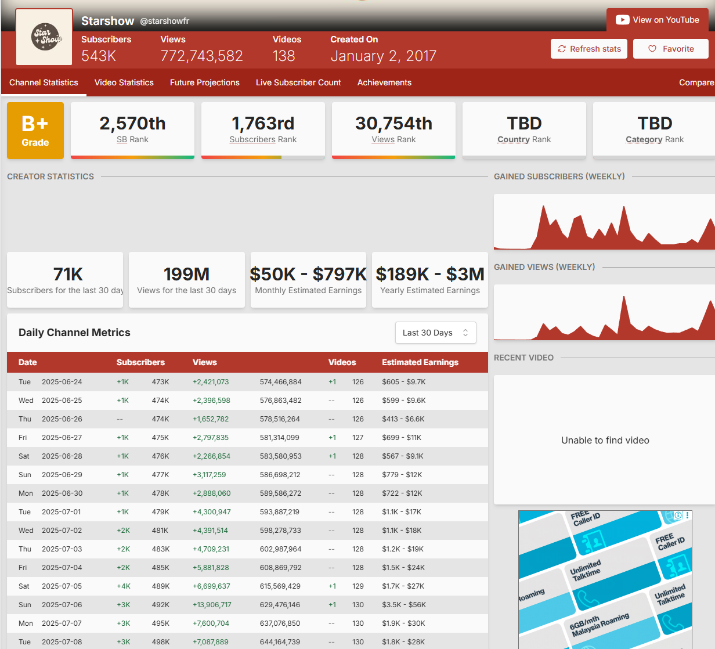The width and height of the screenshot is (715, 649).
Task: Click the +4K subscriber gain value
Action: pyautogui.click(x=124, y=586)
